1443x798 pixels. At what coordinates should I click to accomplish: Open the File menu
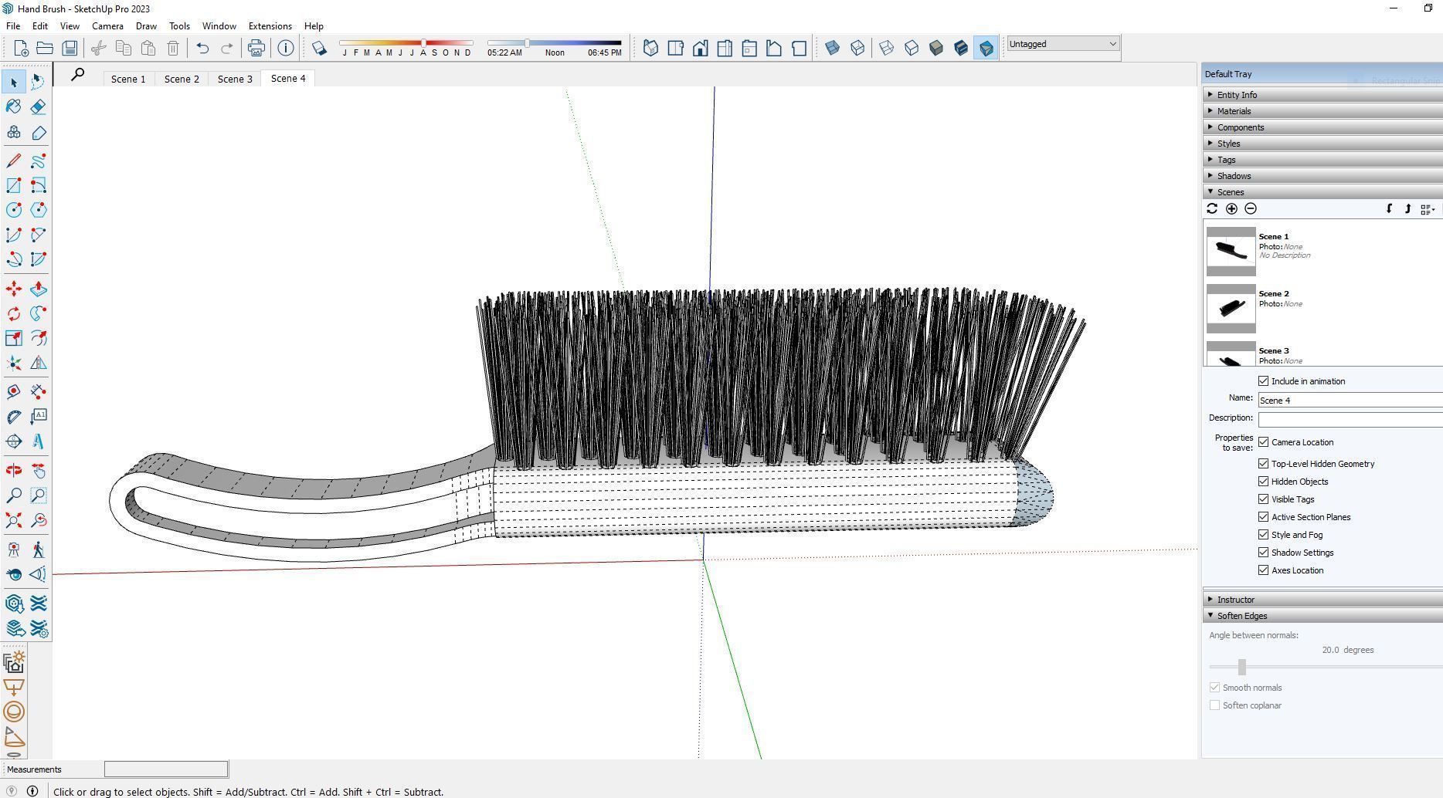point(13,26)
